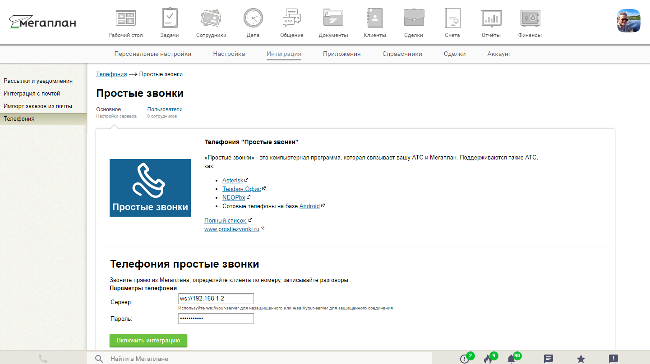Open Сделки settings tab

[x=455, y=54]
